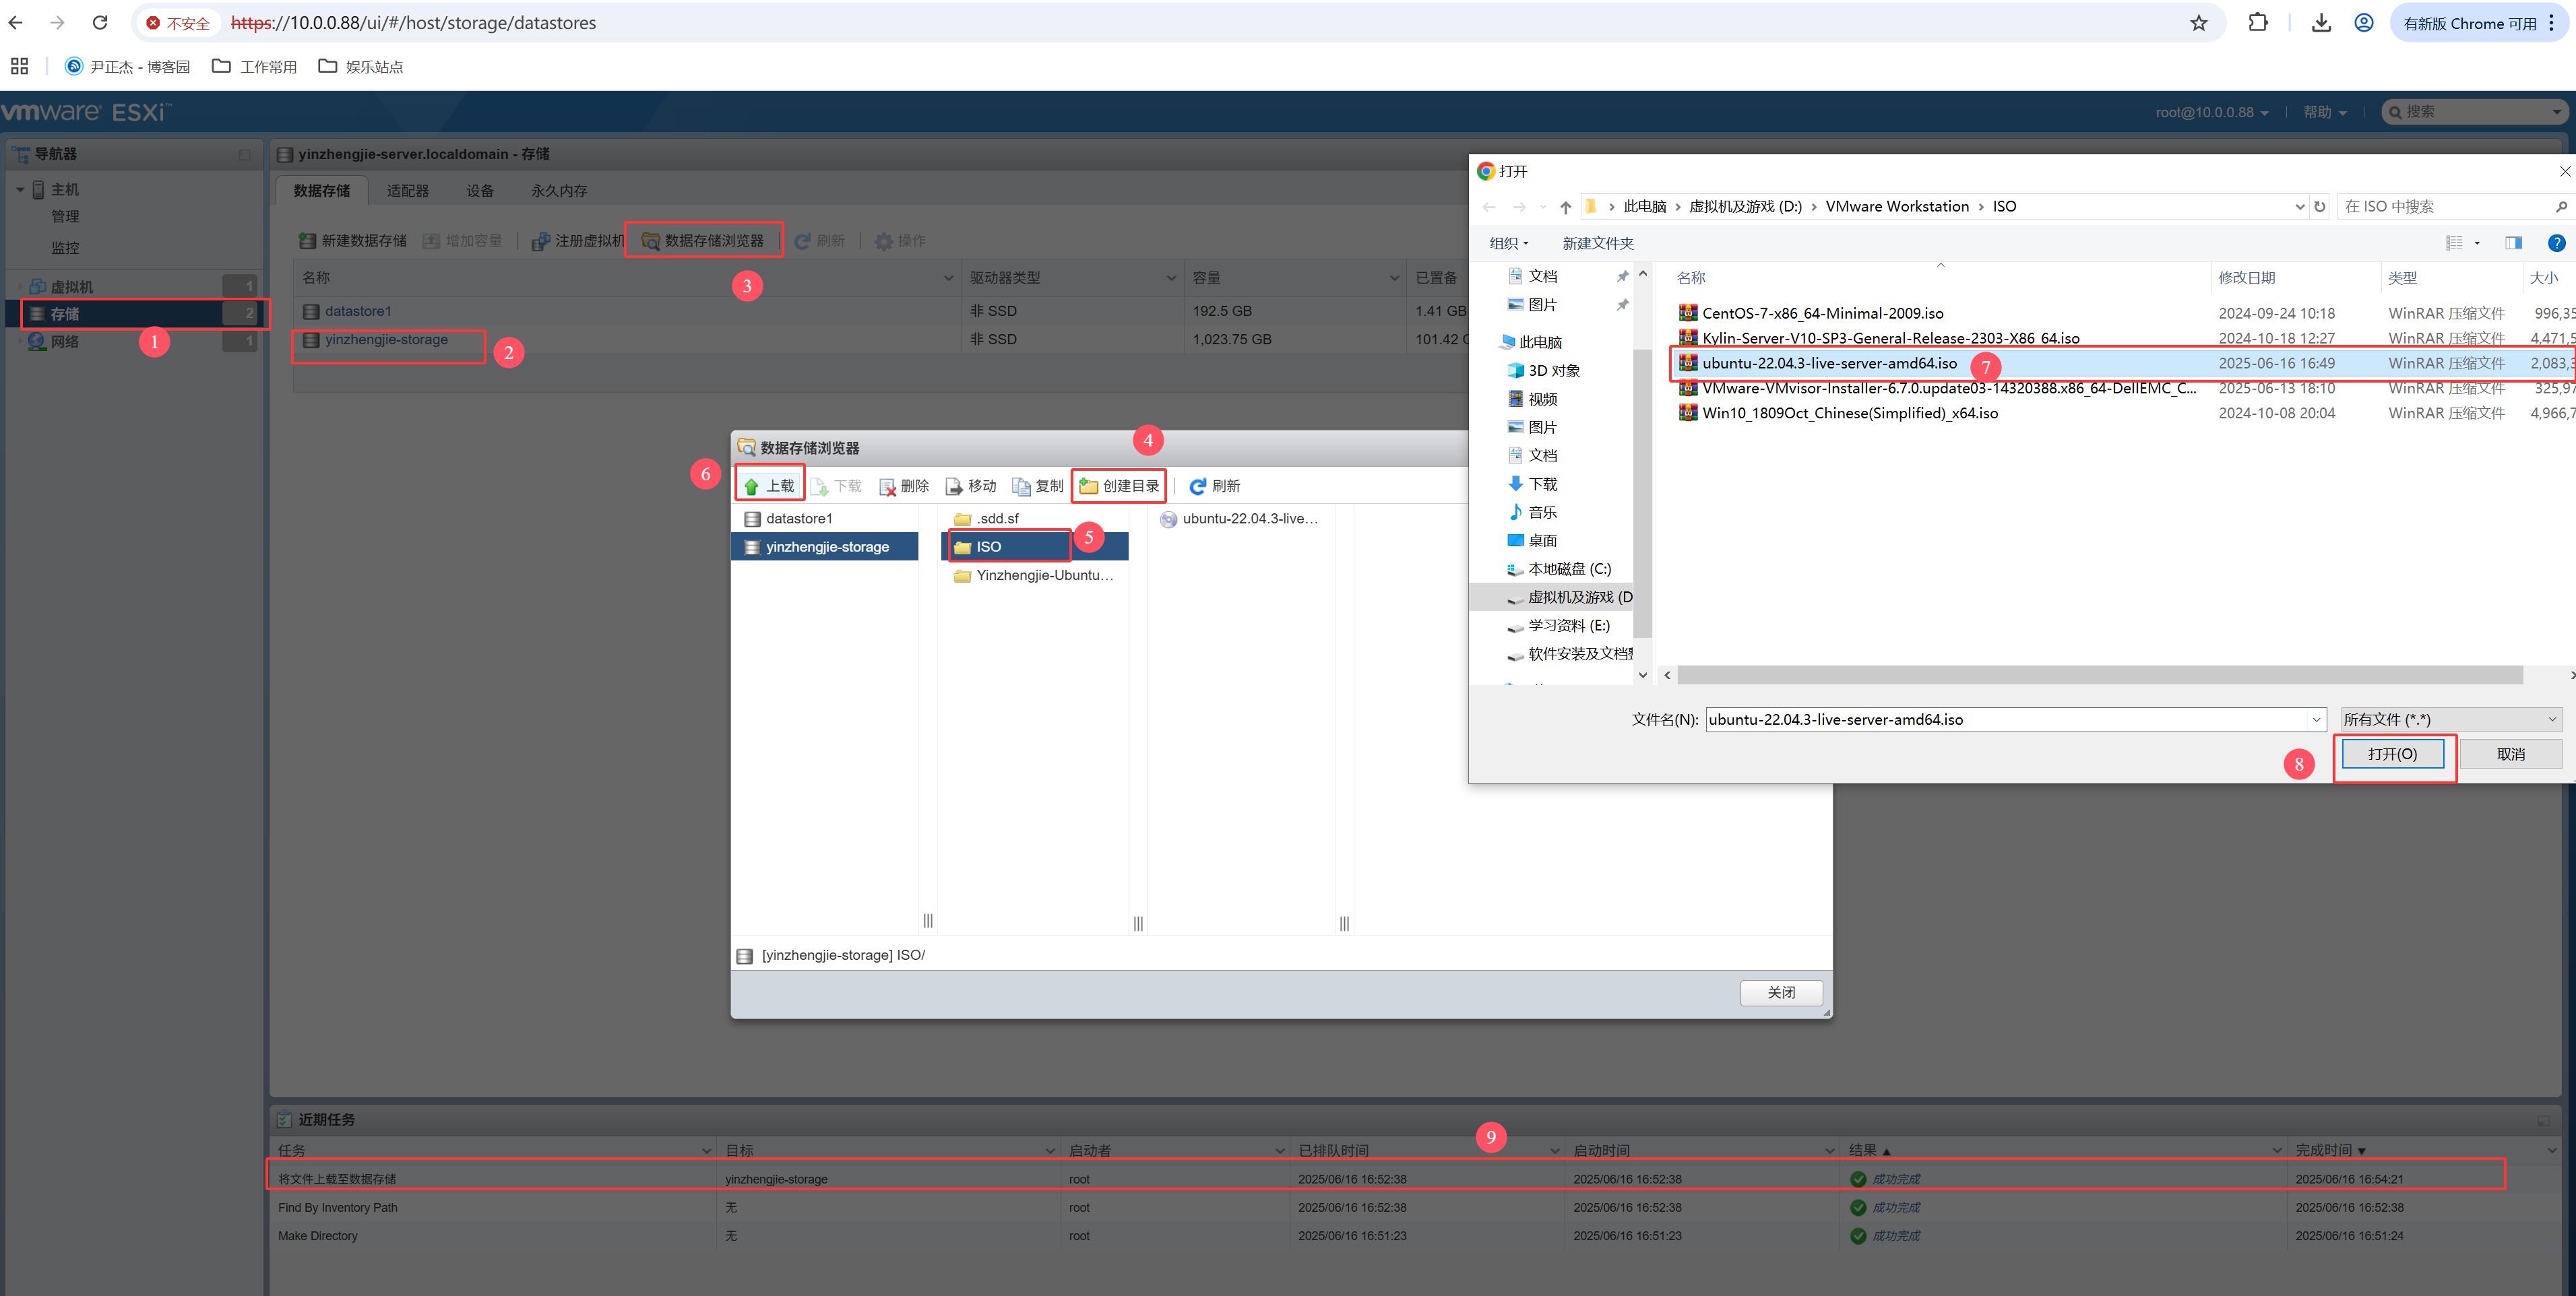The width and height of the screenshot is (2576, 1296).
Task: Click the upload (上载) icon in datastore browser
Action: point(752,486)
